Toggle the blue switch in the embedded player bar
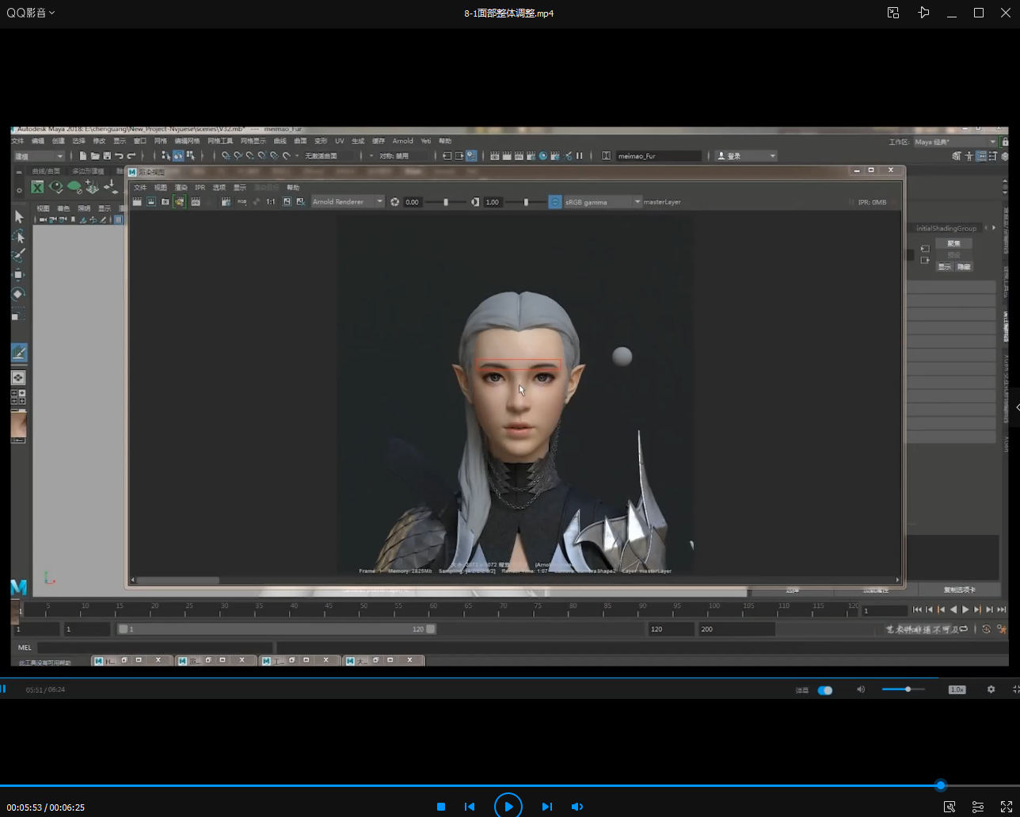1020x817 pixels. pos(825,690)
